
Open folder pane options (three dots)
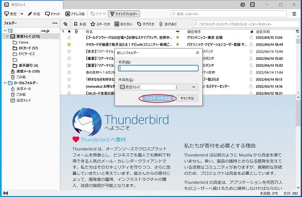pos(55,23)
